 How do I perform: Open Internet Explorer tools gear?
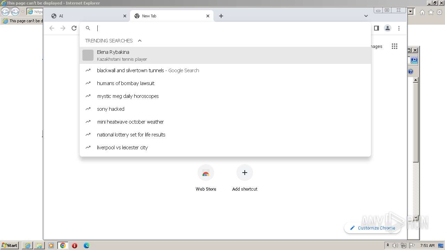click(x=439, y=12)
